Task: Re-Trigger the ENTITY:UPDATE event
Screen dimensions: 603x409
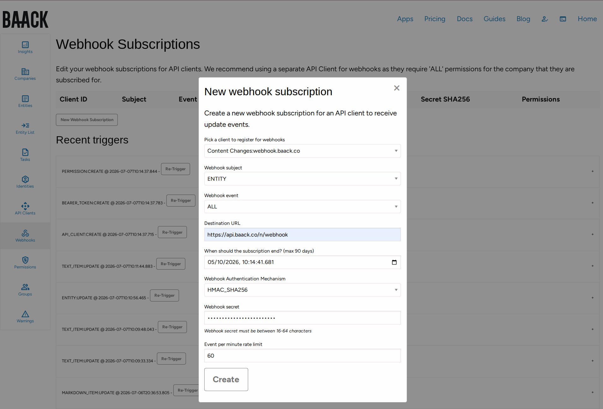Action: click(164, 295)
